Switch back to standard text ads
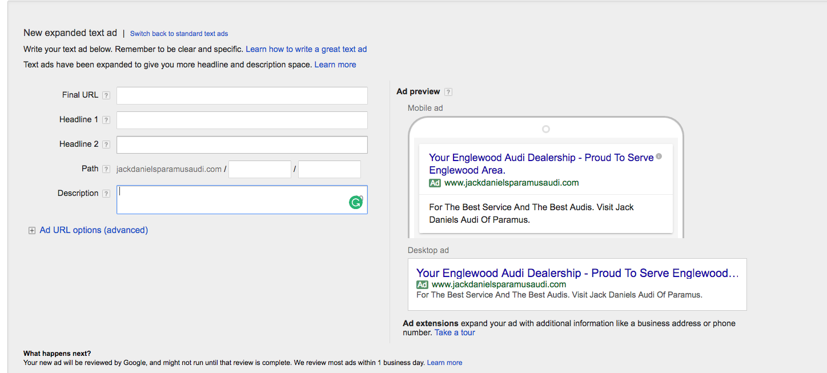The image size is (827, 373). [179, 34]
